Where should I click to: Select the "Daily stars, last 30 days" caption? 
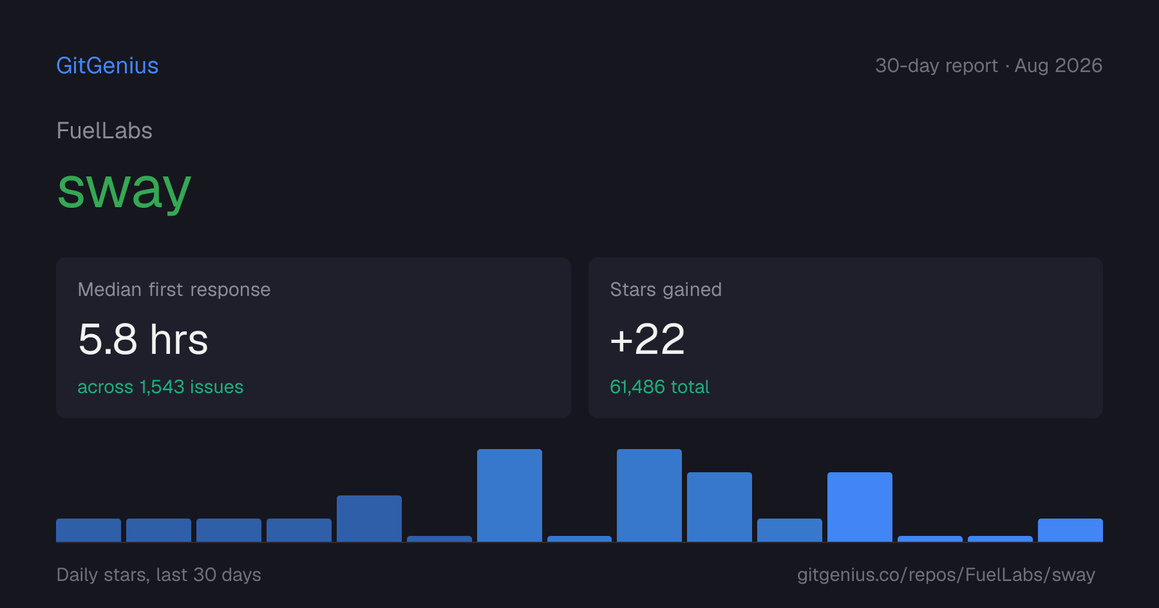pyautogui.click(x=159, y=575)
